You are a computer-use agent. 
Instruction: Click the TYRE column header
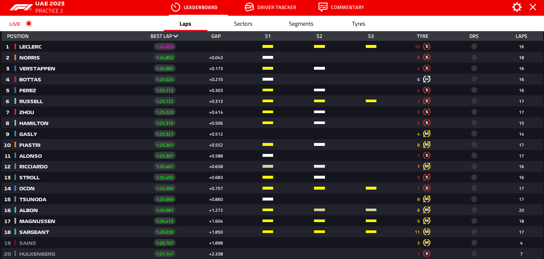pyautogui.click(x=422, y=36)
